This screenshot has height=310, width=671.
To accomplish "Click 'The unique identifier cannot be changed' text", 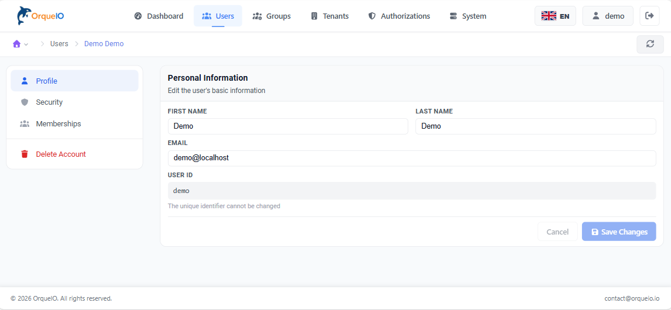I will point(224,206).
